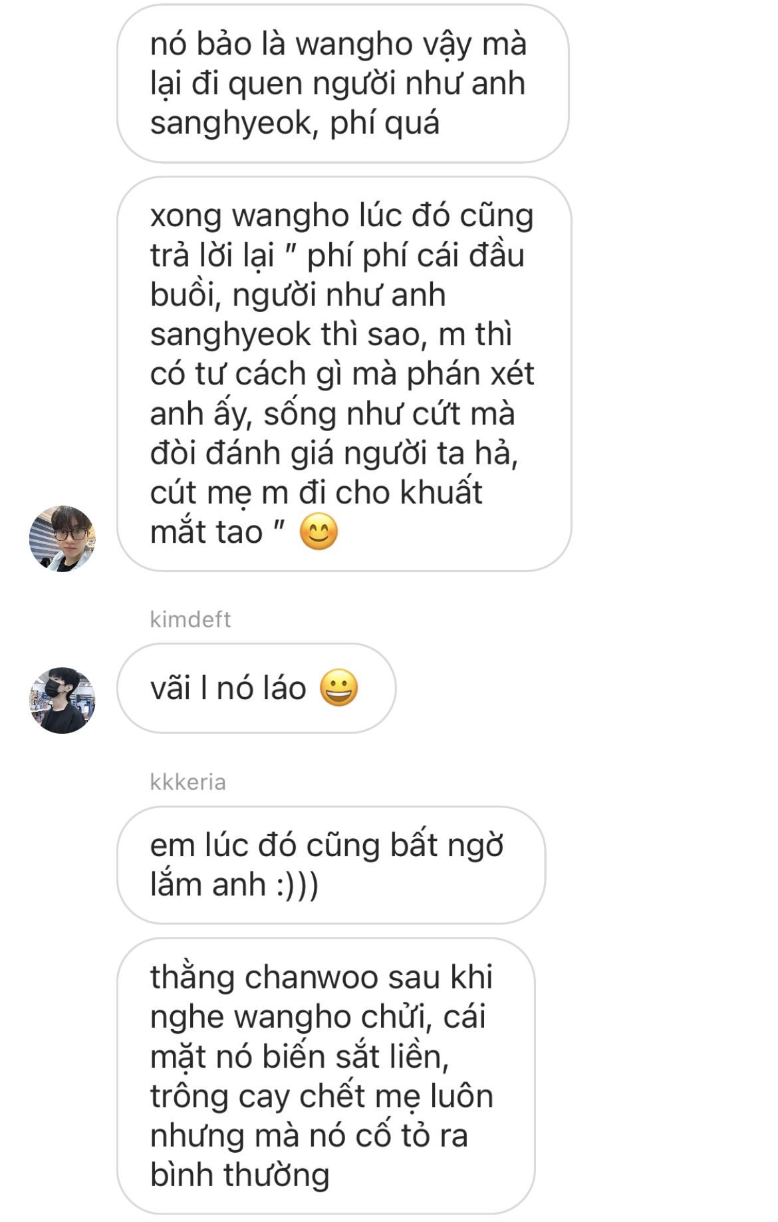Click the words 'bình thường' ending the last message
The width and height of the screenshot is (778, 1222).
click(240, 1175)
